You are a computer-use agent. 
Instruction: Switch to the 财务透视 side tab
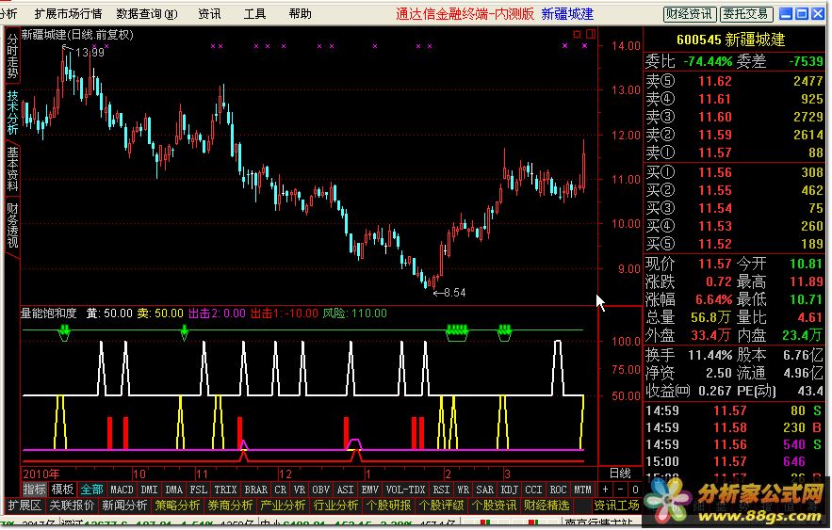point(12,227)
